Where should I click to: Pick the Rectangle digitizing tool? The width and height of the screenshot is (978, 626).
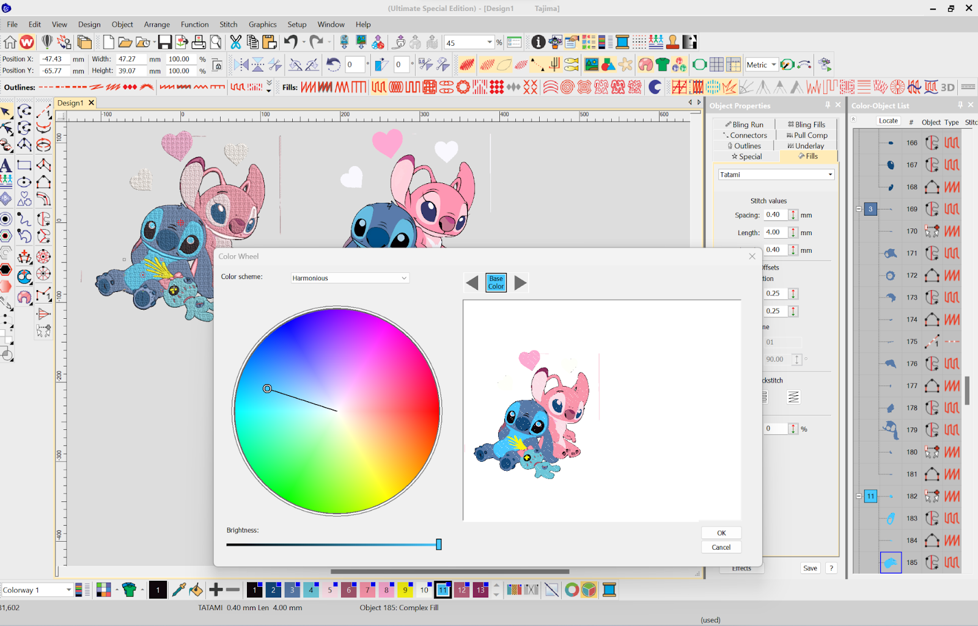(24, 165)
